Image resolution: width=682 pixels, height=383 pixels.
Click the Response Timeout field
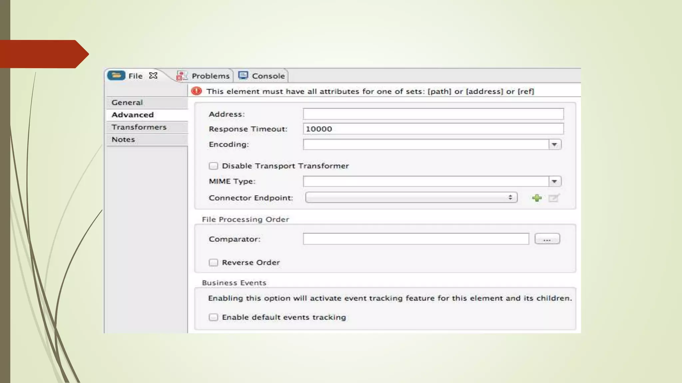pyautogui.click(x=433, y=129)
